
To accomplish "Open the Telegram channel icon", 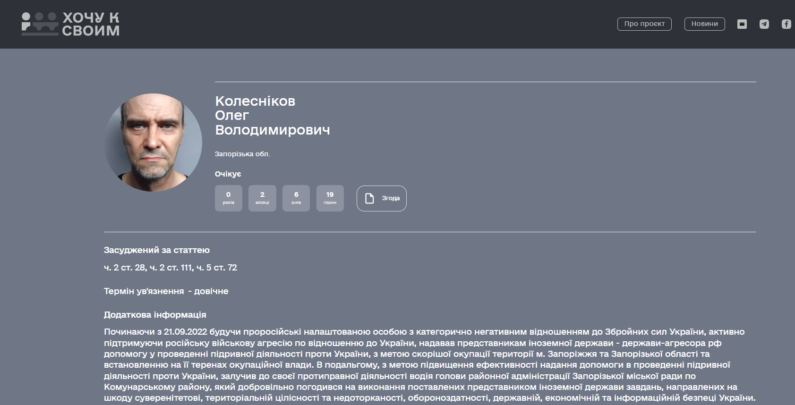I will tap(764, 24).
